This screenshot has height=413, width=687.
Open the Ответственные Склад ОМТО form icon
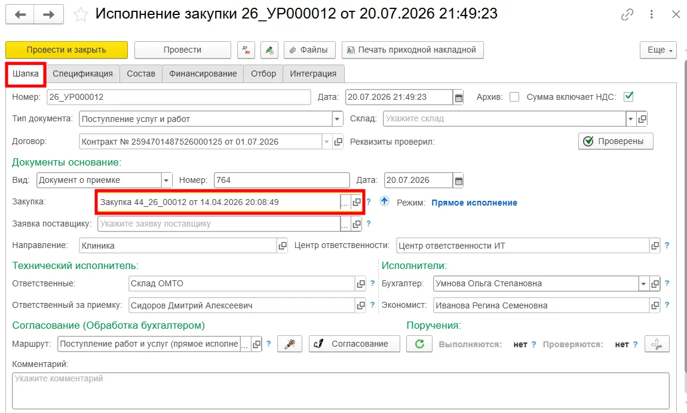360,284
